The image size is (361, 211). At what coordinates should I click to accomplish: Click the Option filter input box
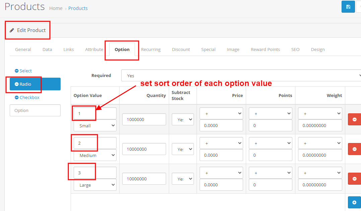pos(35,110)
